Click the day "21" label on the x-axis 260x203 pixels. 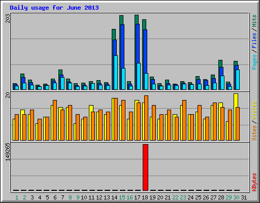click(168, 197)
